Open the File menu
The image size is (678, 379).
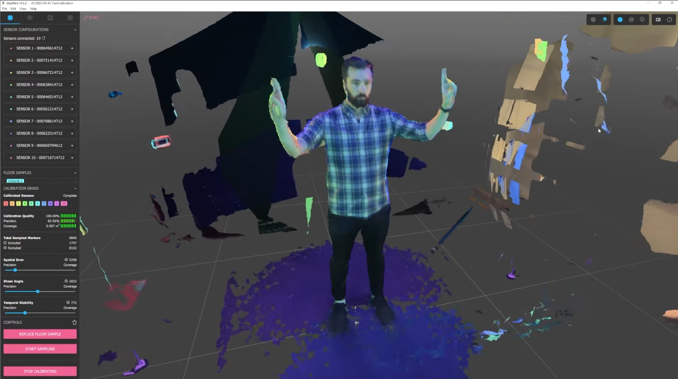[x=5, y=9]
